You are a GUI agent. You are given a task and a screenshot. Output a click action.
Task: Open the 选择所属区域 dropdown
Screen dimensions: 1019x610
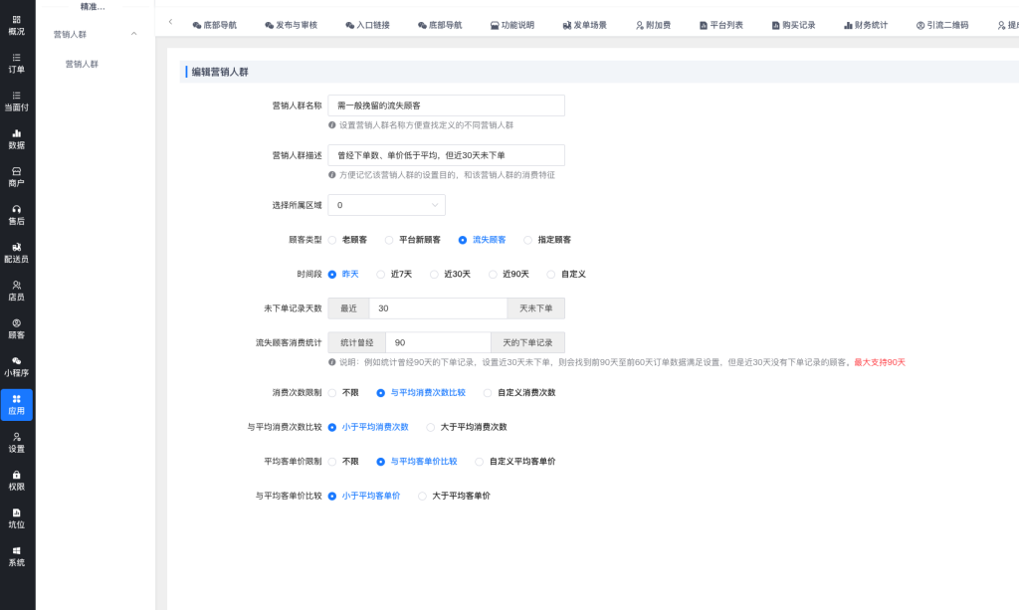click(386, 204)
